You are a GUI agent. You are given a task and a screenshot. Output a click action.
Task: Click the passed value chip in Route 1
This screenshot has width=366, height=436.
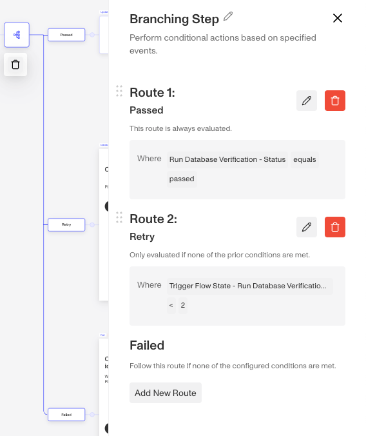coord(182,179)
